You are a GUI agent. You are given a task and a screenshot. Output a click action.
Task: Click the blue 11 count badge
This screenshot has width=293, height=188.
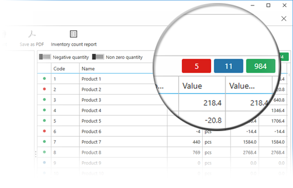pos(229,66)
